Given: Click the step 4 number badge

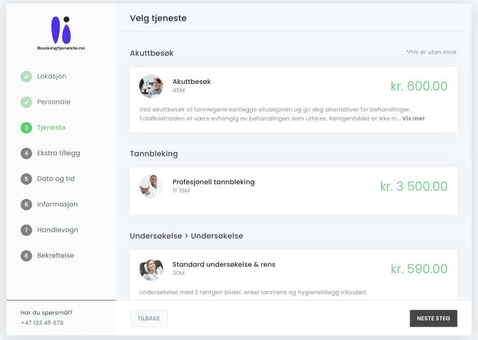Looking at the screenshot, I should [26, 153].
